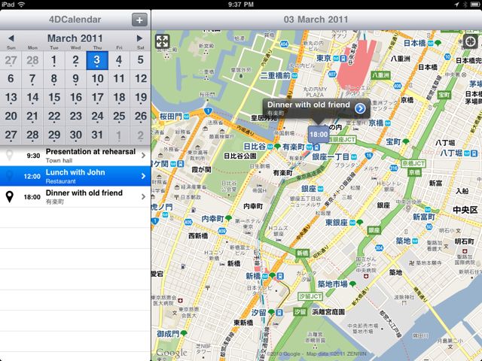Click the 9:37 PM clock

click(x=241, y=5)
